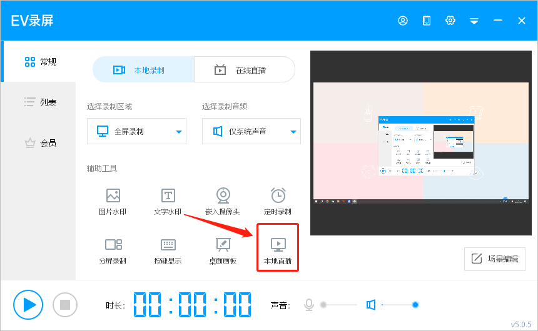
Task: Mute the microphone icon next to 声音
Action: click(x=308, y=305)
